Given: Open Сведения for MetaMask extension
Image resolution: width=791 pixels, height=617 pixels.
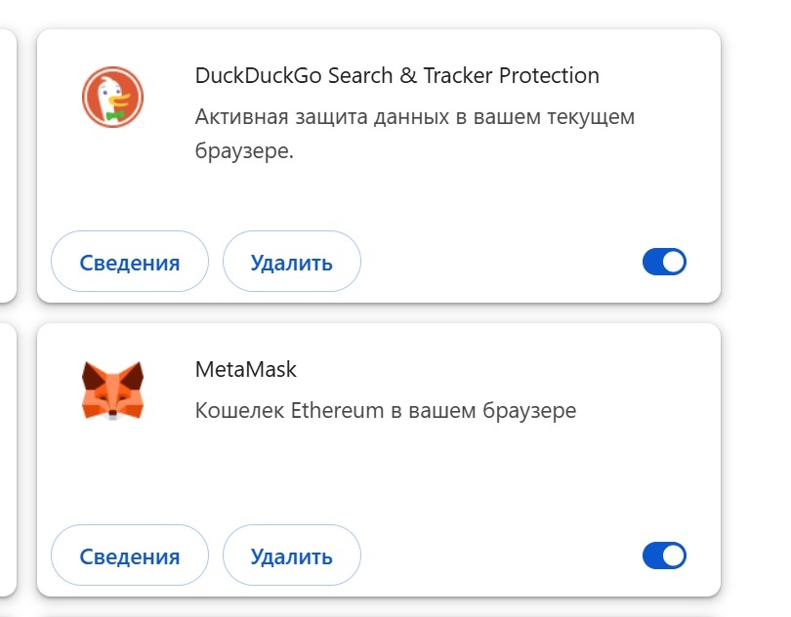Looking at the screenshot, I should point(130,556).
